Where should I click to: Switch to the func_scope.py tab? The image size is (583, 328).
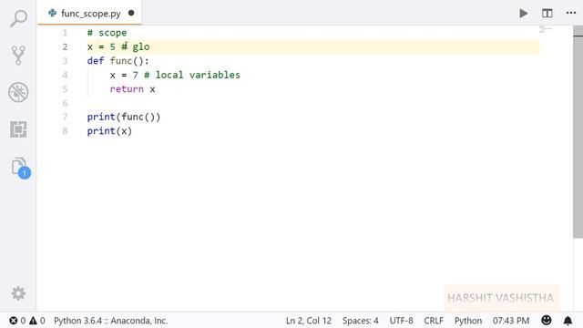click(89, 14)
